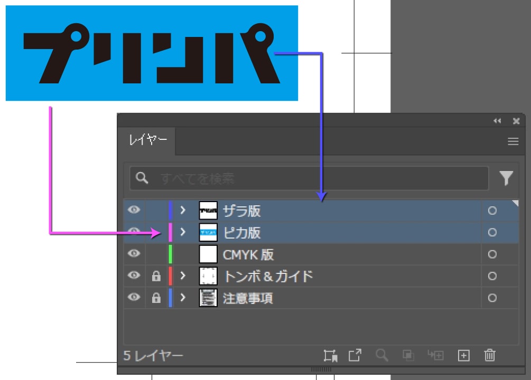Viewport: 531px width, 380px height.
Task: Expand the トンボ＆ガイド layer
Action: pyautogui.click(x=183, y=276)
